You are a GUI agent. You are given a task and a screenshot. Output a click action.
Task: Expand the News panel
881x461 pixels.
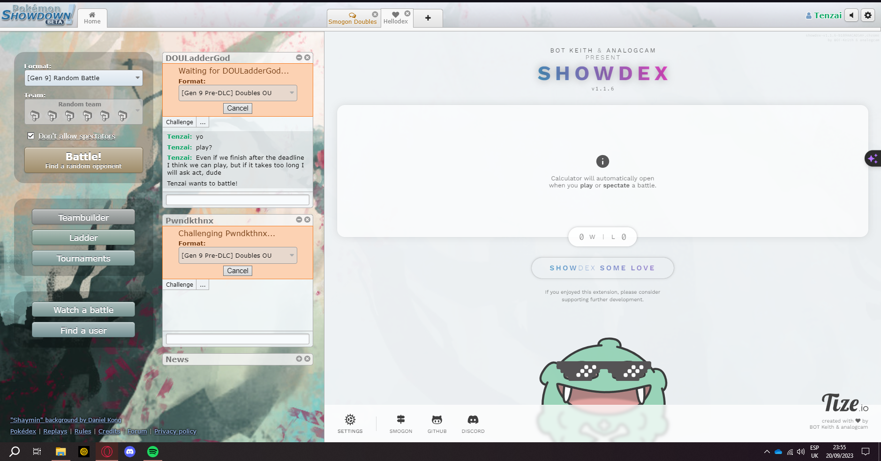[x=299, y=359]
